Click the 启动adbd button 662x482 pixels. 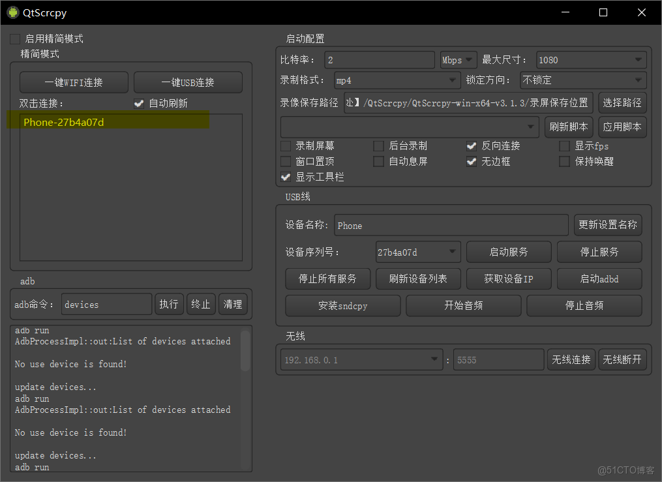click(x=599, y=279)
